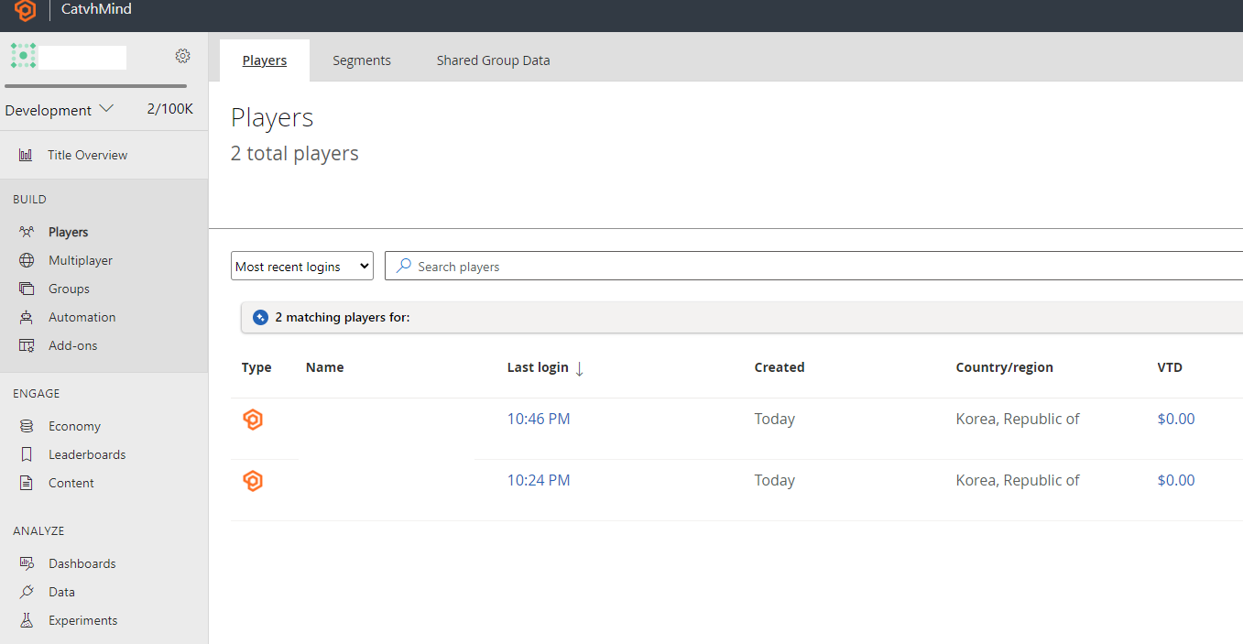
Task: Click $0.00 VTD for 10:24 PM player
Action: pos(1176,480)
